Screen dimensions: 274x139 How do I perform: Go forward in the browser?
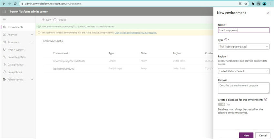(9, 4)
